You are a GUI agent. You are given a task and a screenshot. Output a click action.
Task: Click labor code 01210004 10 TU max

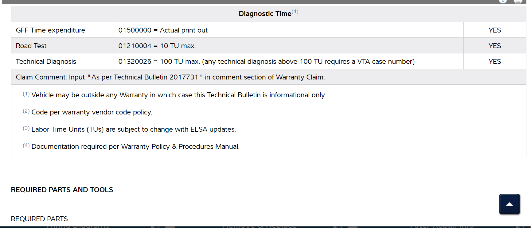click(x=157, y=46)
